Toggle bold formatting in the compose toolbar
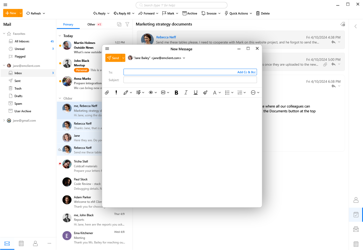Image resolution: width=363 pixels, height=250 pixels. click(x=176, y=92)
